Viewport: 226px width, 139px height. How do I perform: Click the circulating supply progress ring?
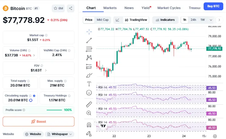click(x=31, y=100)
